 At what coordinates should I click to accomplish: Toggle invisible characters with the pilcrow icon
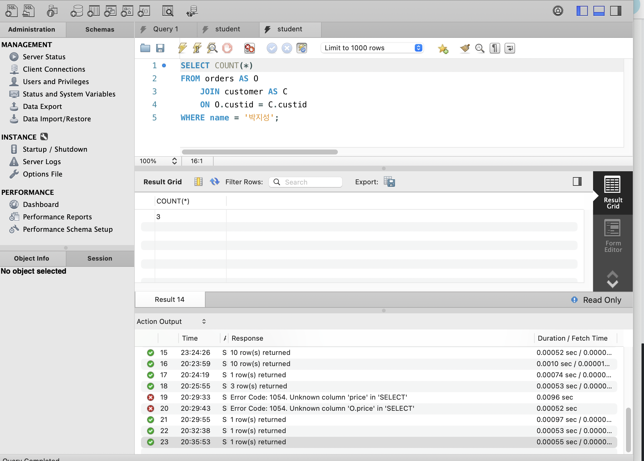(495, 48)
